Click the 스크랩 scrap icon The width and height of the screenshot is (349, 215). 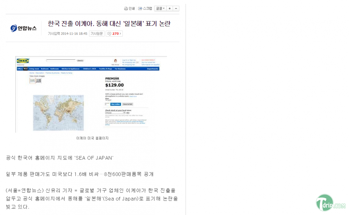140,8
